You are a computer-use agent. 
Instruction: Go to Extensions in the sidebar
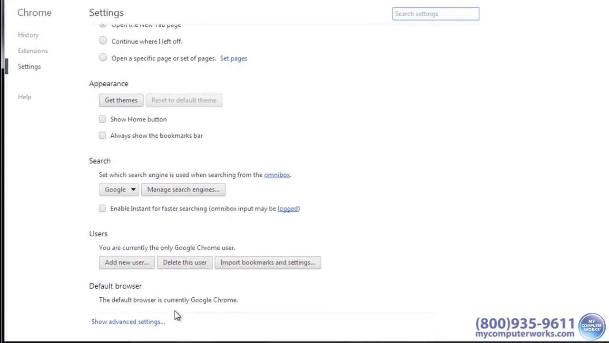click(x=33, y=50)
